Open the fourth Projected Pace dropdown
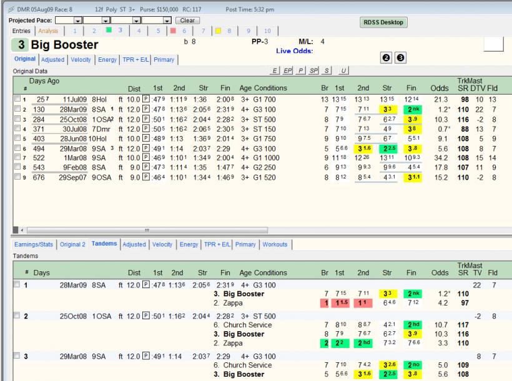This screenshot has height=381, width=512. click(167, 21)
